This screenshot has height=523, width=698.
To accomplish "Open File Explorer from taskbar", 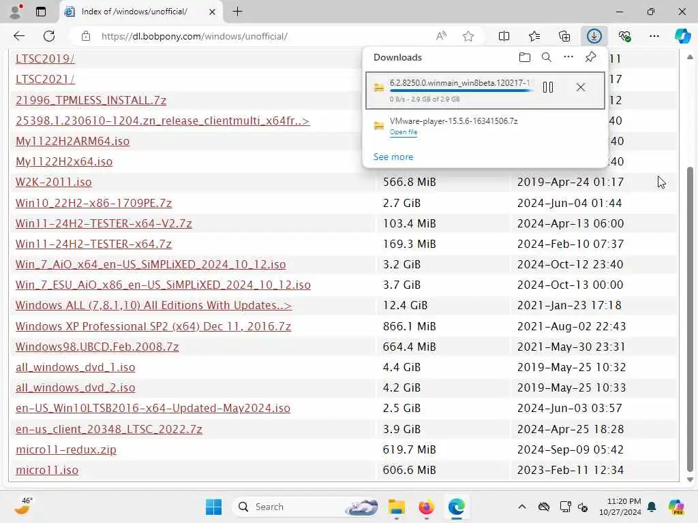I will point(396,507).
